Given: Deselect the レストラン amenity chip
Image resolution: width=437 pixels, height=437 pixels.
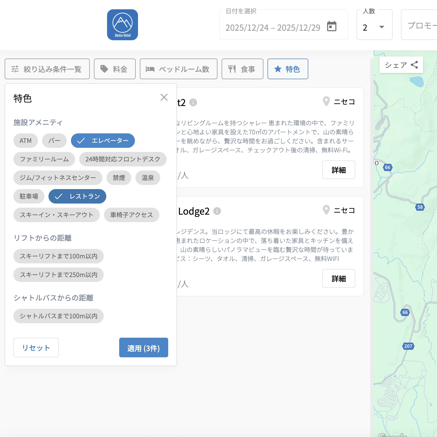Looking at the screenshot, I should coord(77,196).
